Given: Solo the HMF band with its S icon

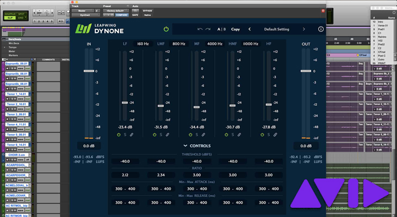Looking at the screenshot, I should [233, 135].
